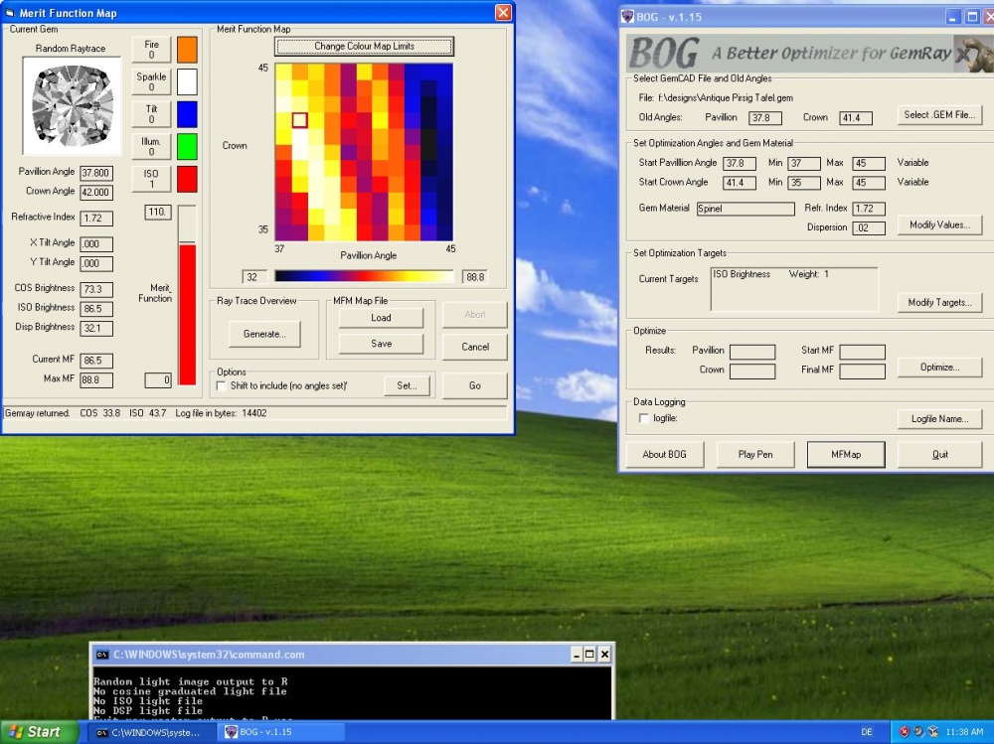Click the green Illum. color swatch
The image size is (994, 744).
(187, 146)
